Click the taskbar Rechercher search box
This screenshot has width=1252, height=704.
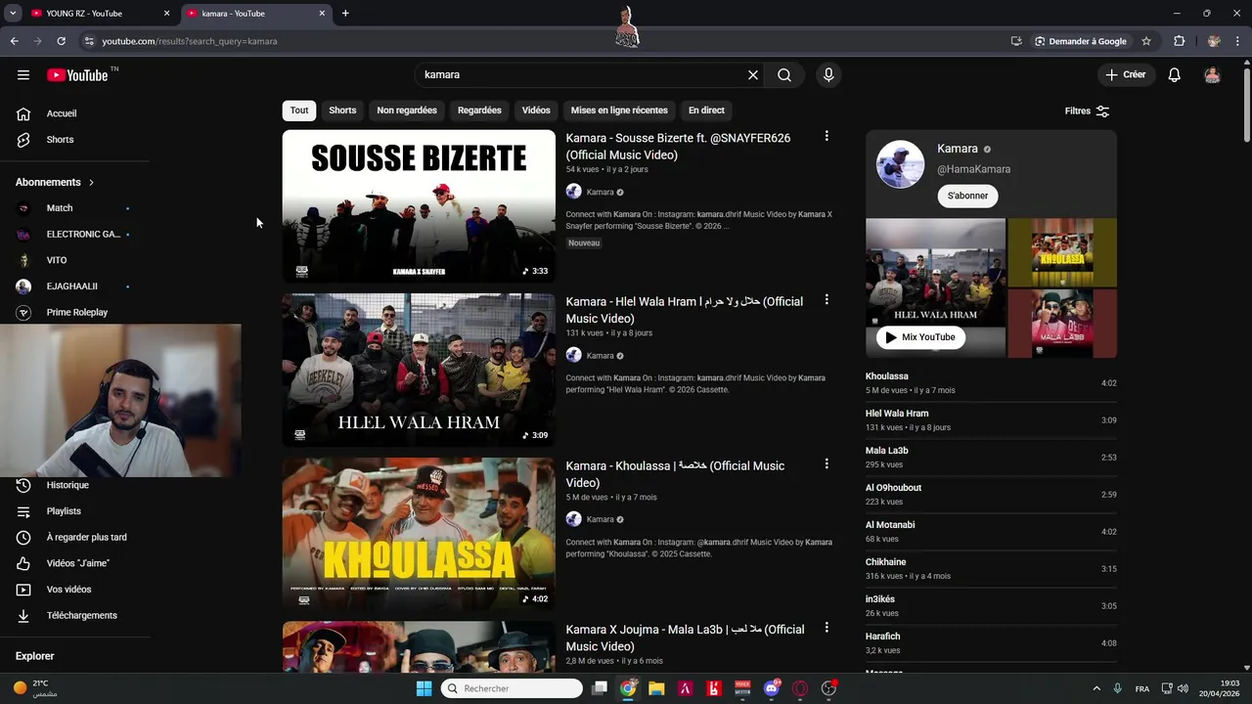pyautogui.click(x=512, y=688)
